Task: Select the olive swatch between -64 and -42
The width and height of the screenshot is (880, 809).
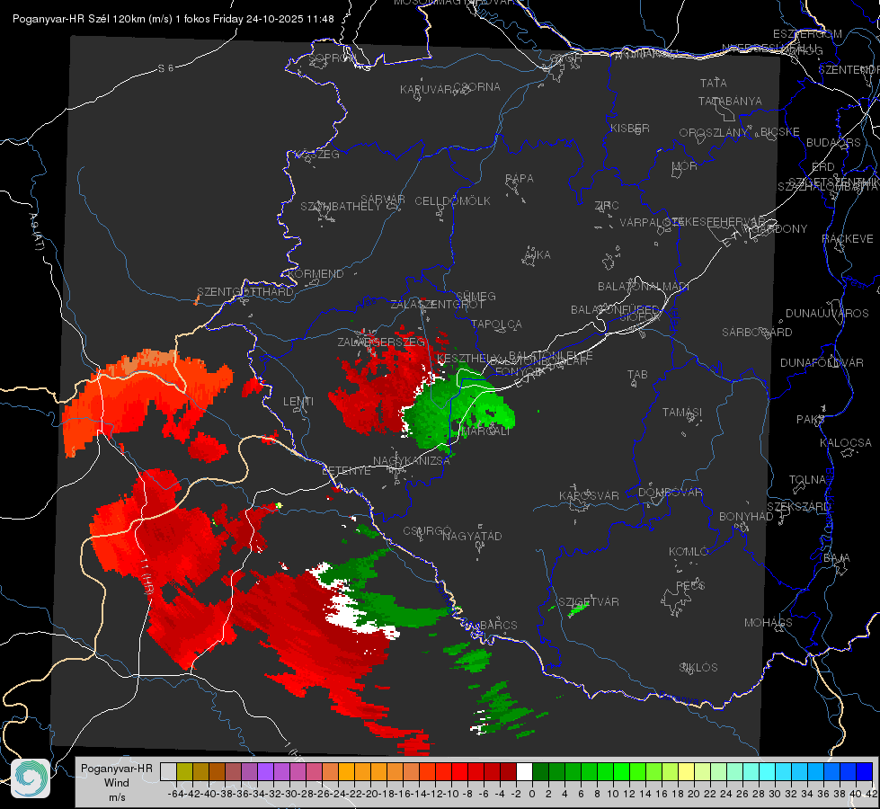Action: click(x=184, y=772)
